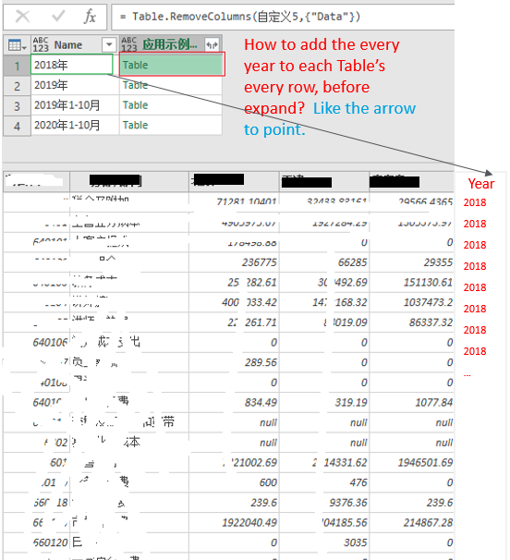The image size is (510, 560).
Task: Click the preview value 236775
Action: (x=260, y=262)
